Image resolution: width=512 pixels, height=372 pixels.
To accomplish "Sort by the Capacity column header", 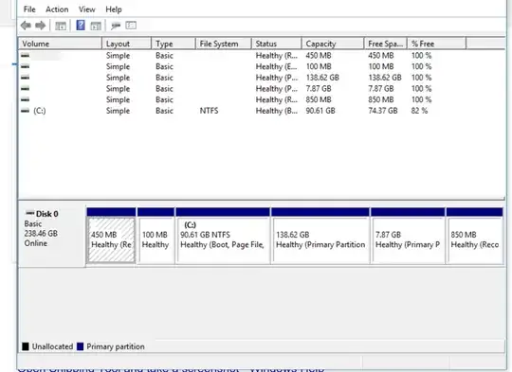I will 333,44.
